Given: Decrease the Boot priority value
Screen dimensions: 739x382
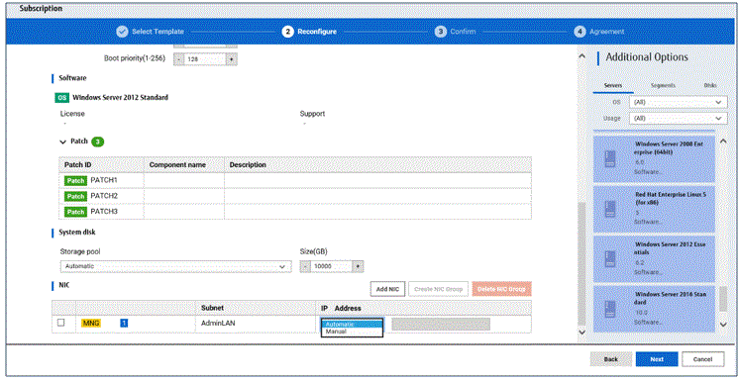Looking at the screenshot, I should click(x=178, y=59).
